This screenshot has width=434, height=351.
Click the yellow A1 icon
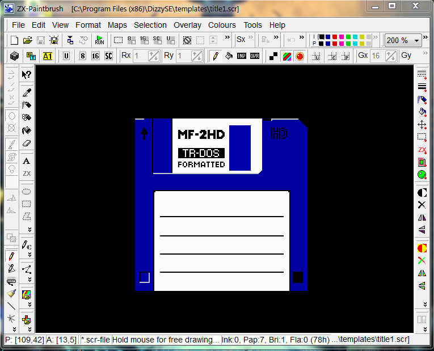tap(47, 56)
